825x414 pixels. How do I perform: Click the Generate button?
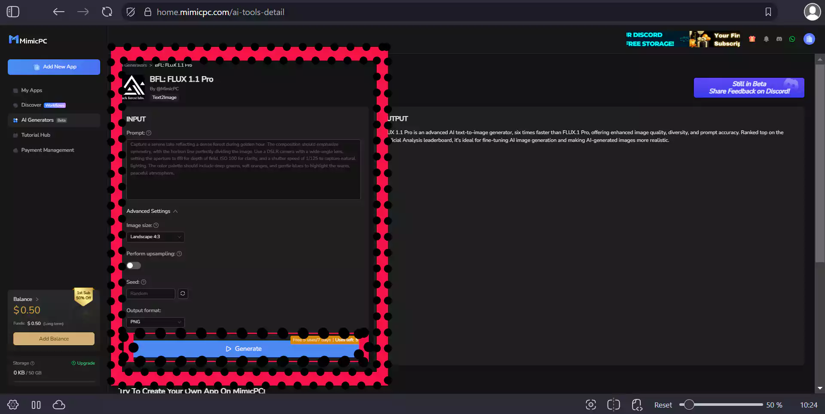click(x=244, y=349)
